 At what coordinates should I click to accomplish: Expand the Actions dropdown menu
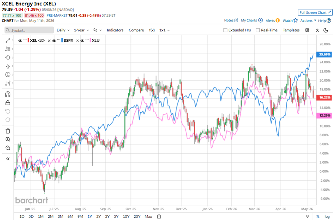click(308, 20)
